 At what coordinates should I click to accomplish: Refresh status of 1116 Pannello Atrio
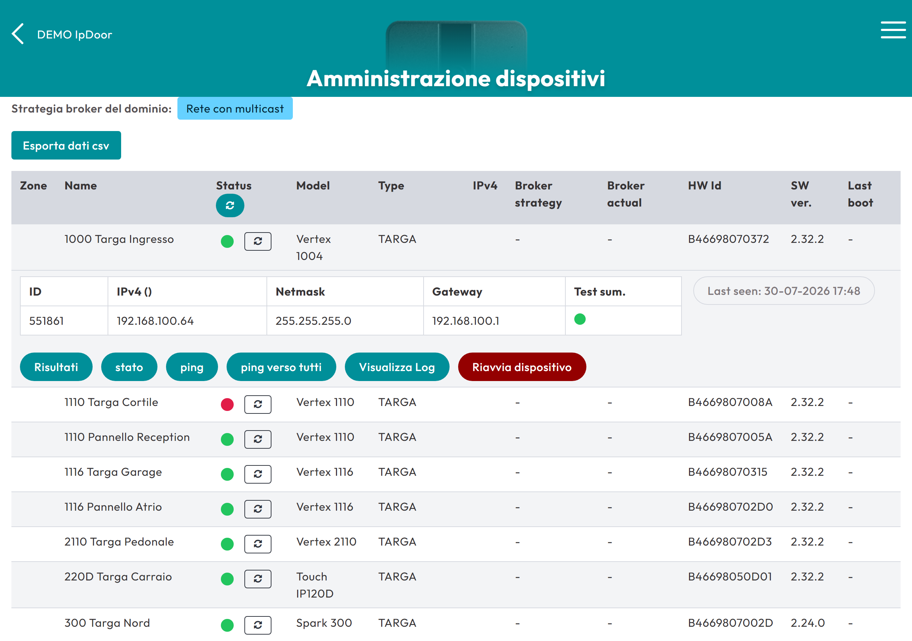258,509
